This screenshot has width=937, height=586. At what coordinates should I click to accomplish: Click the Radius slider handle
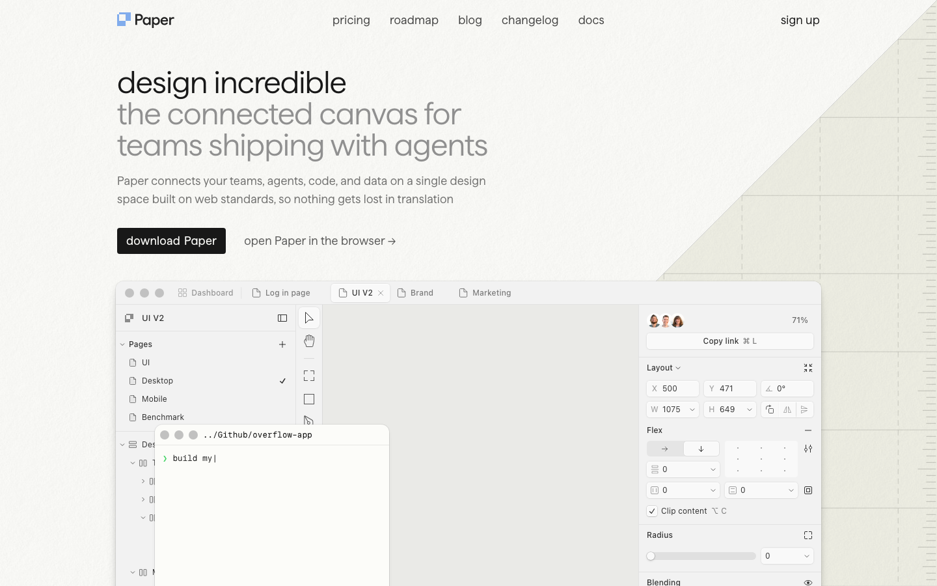(651, 556)
